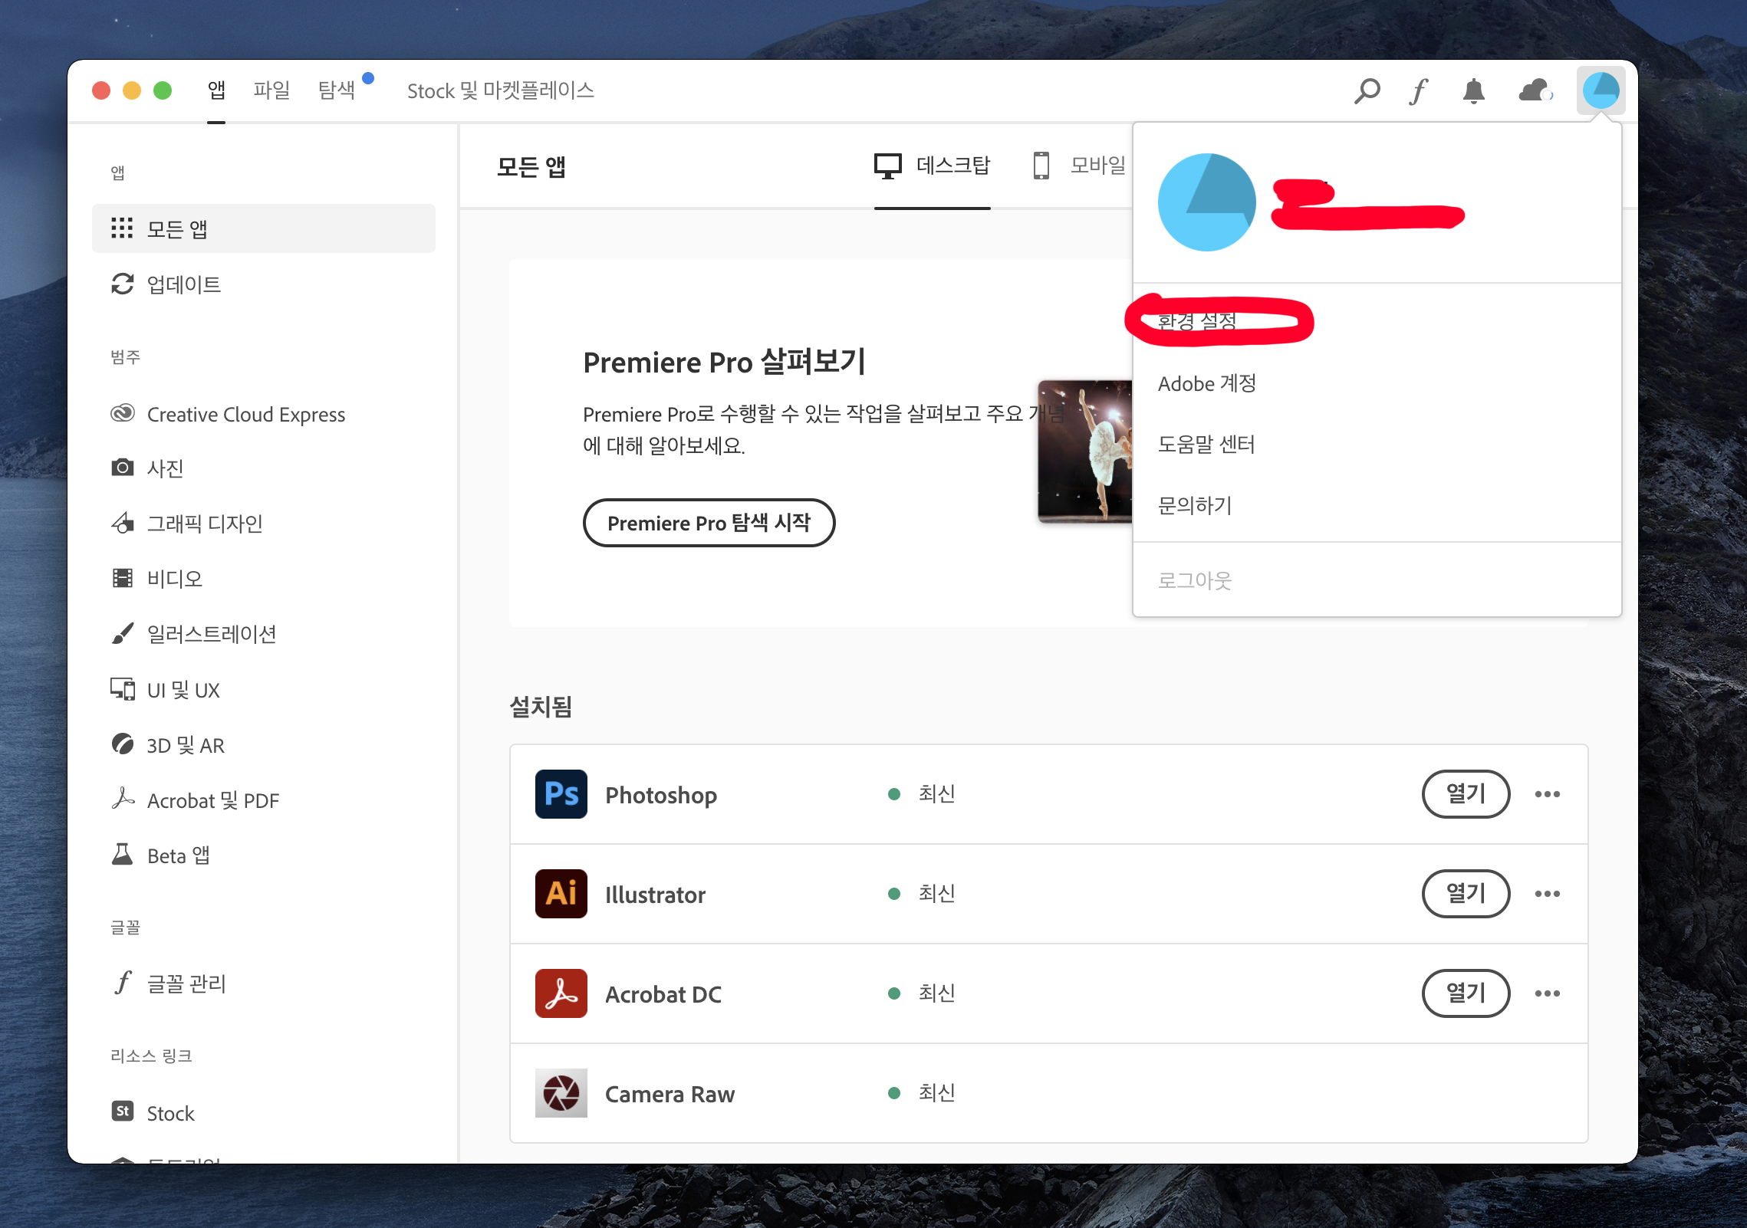Choose 도움말 센터 from account menu
The image size is (1747, 1228).
click(x=1206, y=444)
